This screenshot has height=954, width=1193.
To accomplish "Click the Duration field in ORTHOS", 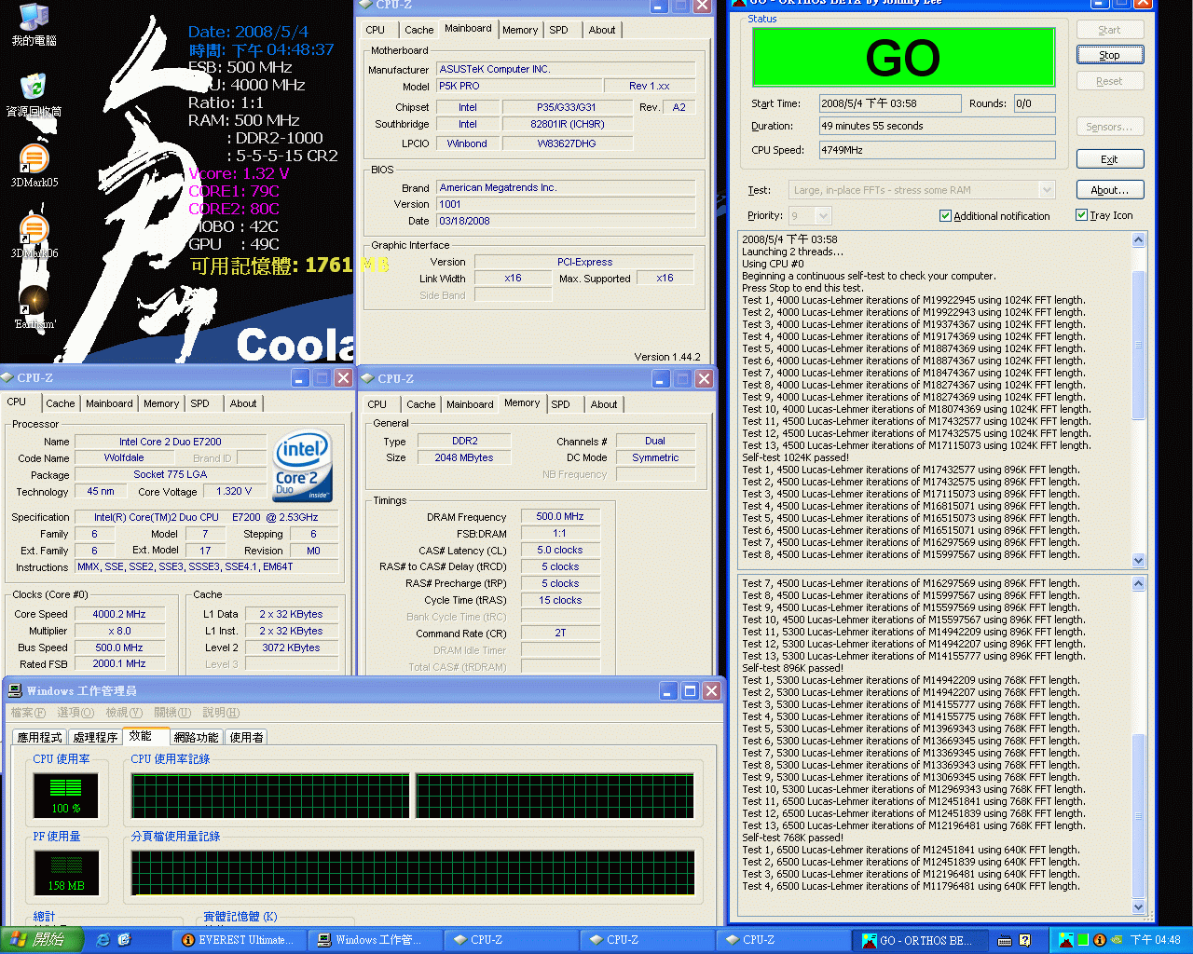I will click(x=937, y=126).
